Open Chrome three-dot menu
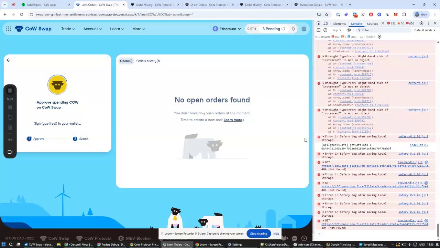440x248 pixels. point(434,14)
